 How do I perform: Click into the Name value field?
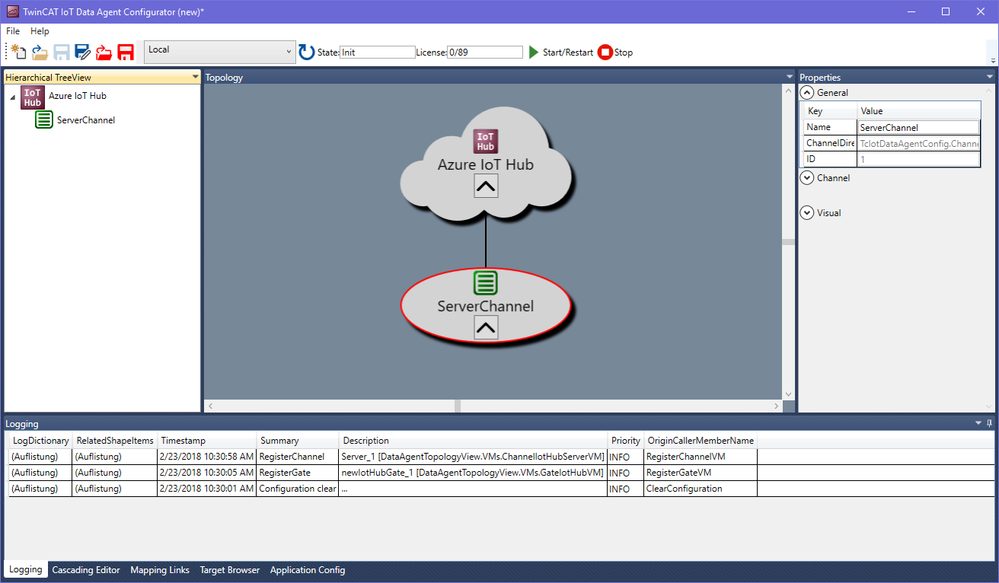(918, 128)
